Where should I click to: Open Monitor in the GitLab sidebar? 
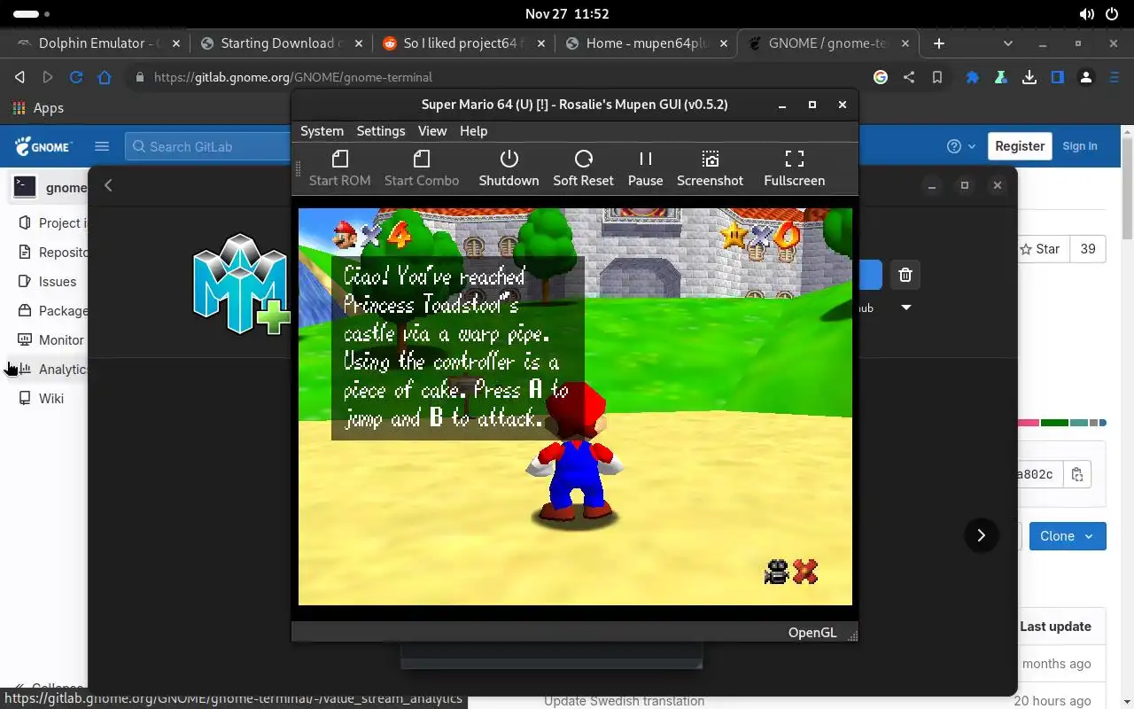[x=51, y=339]
